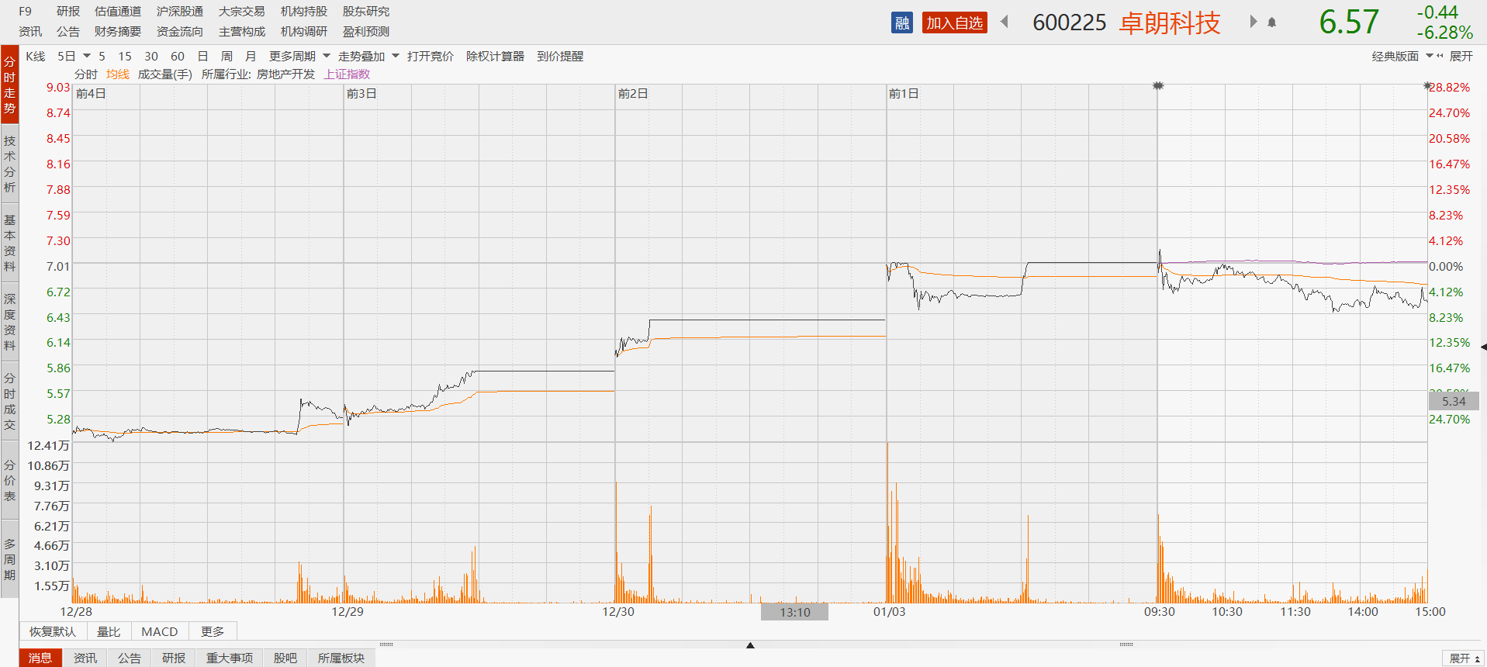
Task: Click the 恢复默认 button
Action: [x=53, y=632]
